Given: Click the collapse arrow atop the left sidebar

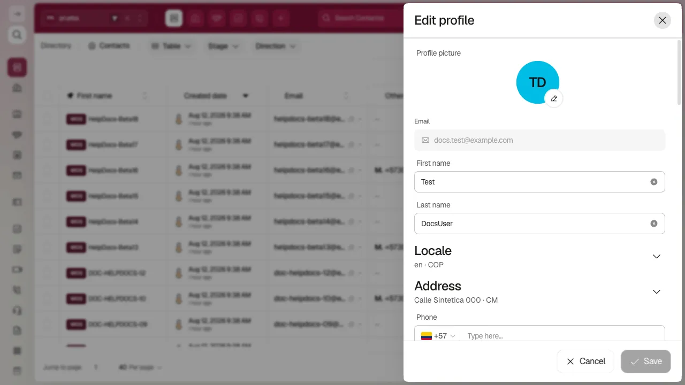Looking at the screenshot, I should tap(17, 13).
